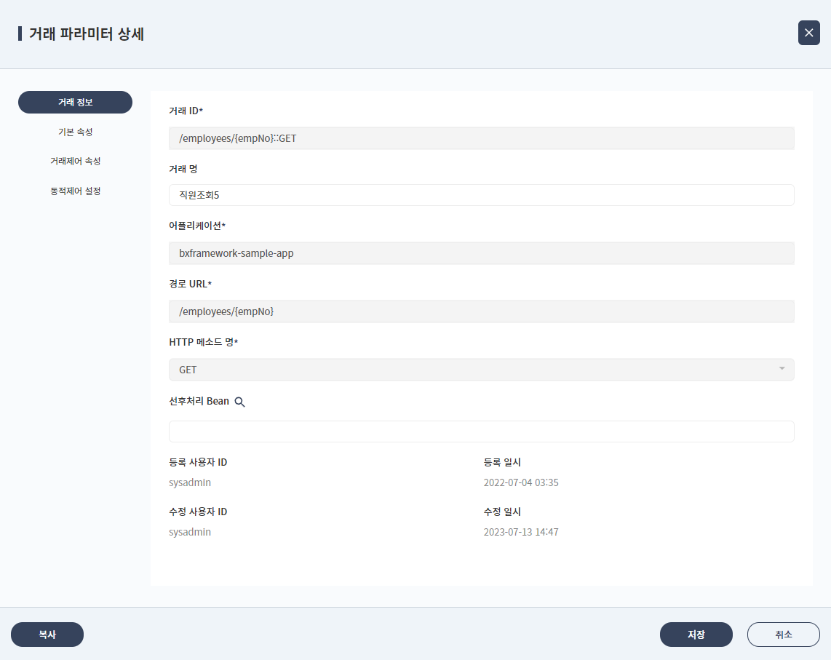Click the empty 선후처리 Bean input field
831x660 pixels.
[481, 431]
